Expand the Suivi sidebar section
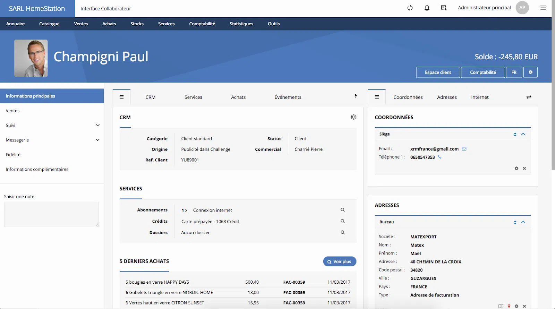Viewport: 555px width, 309px height. pos(97,125)
